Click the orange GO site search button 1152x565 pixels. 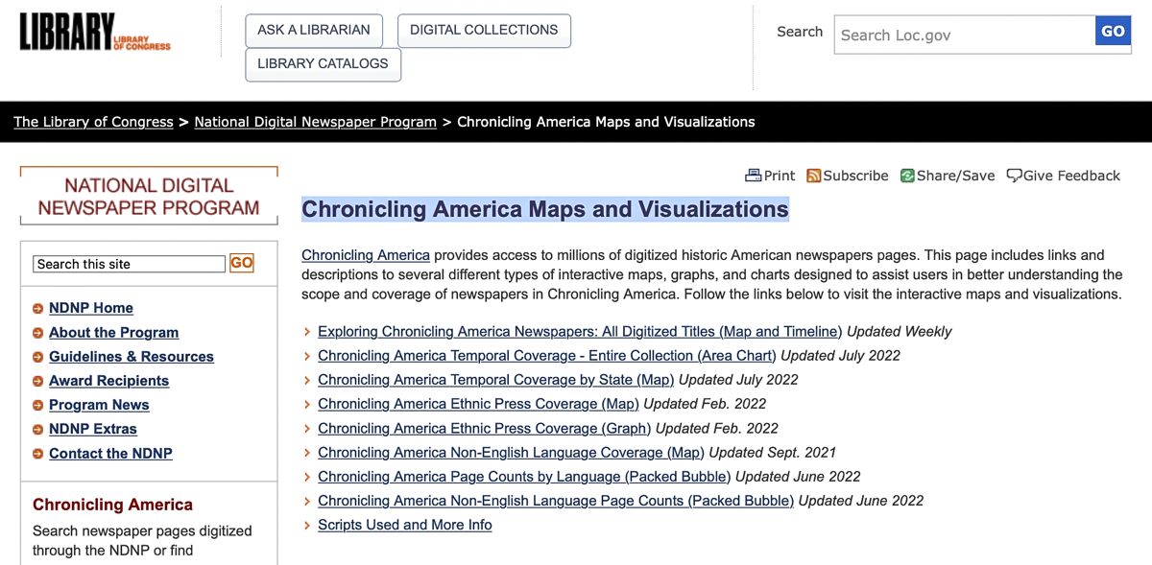(242, 263)
